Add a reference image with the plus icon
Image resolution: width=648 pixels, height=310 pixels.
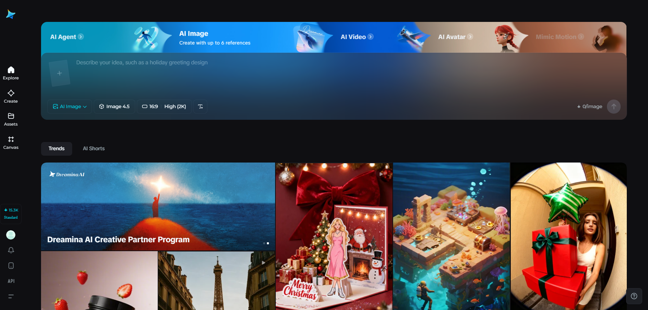pos(60,73)
